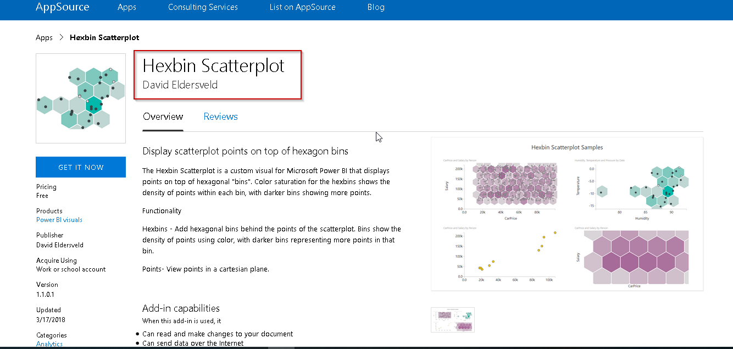
Task: Go to List on AppSource page
Action: [x=302, y=7]
